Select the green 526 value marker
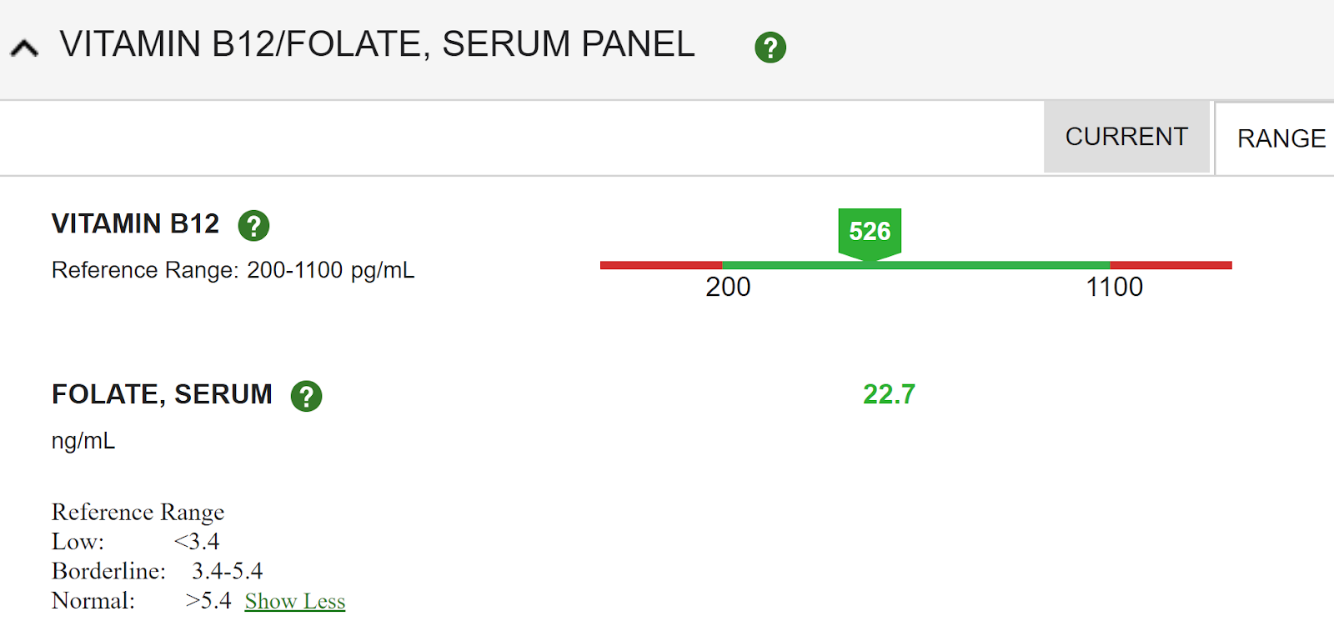This screenshot has width=1334, height=626. click(x=870, y=233)
